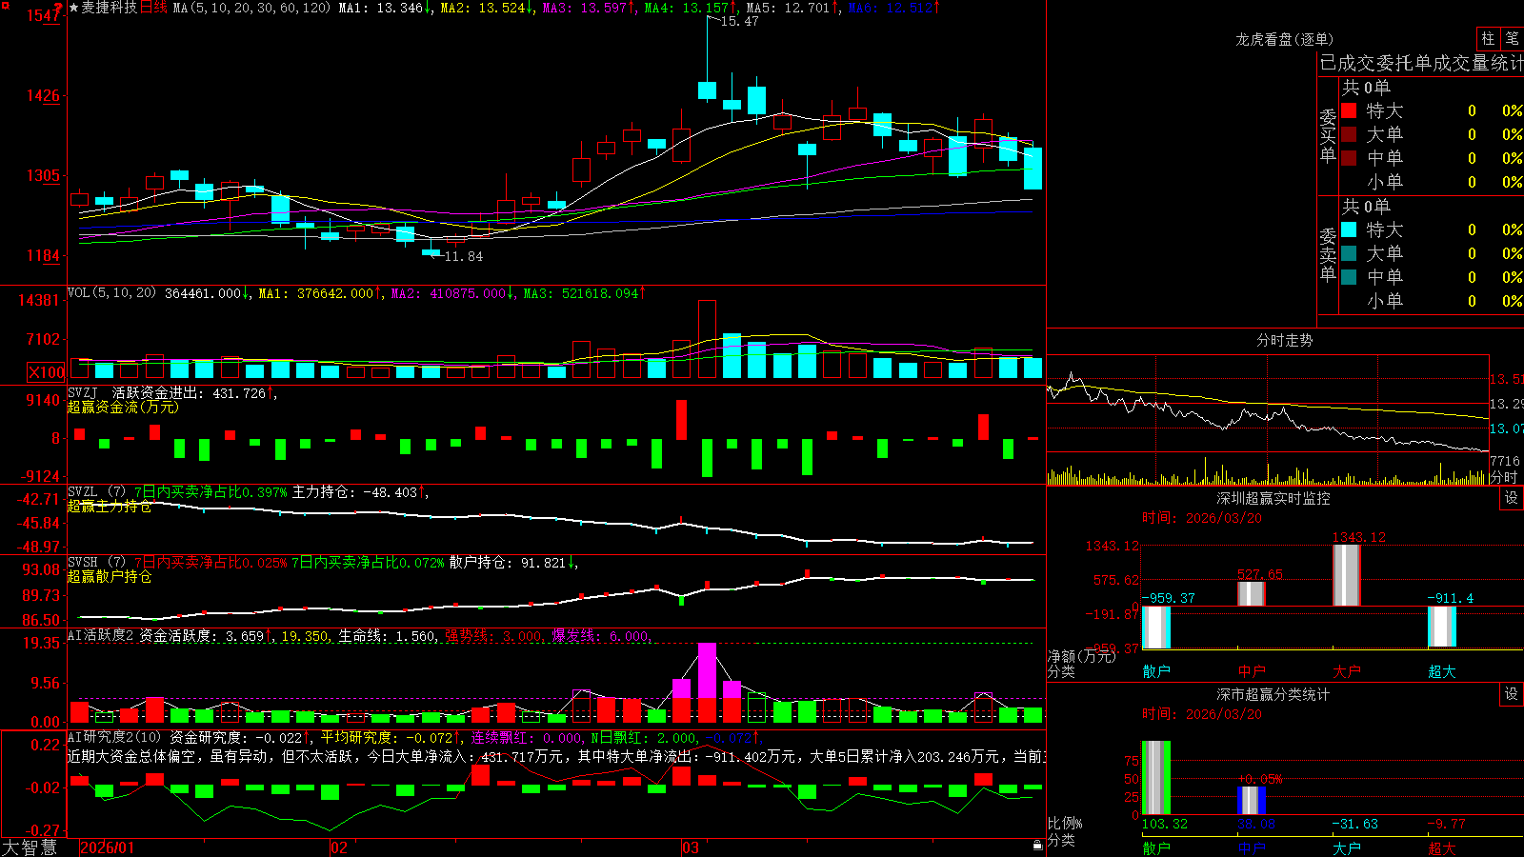The width and height of the screenshot is (1524, 857).
Task: Click the 时间: 2026/03/20 in 实时监控 panel
Action: pyautogui.click(x=1202, y=518)
